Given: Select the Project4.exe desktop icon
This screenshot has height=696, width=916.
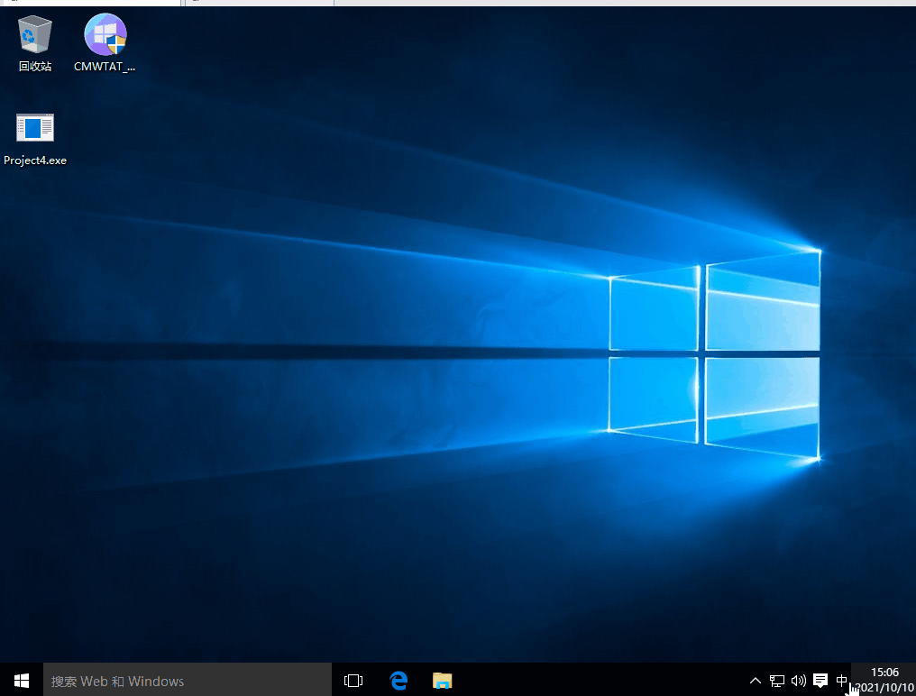Looking at the screenshot, I should (34, 141).
